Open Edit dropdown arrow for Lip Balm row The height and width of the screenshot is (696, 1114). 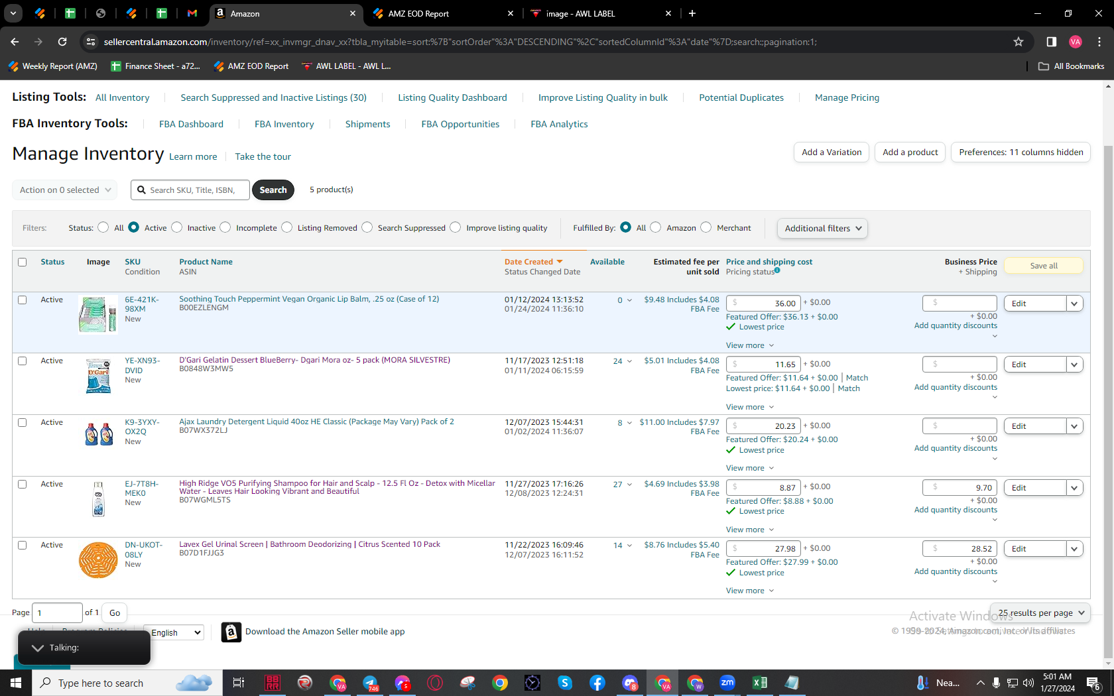[x=1074, y=304]
